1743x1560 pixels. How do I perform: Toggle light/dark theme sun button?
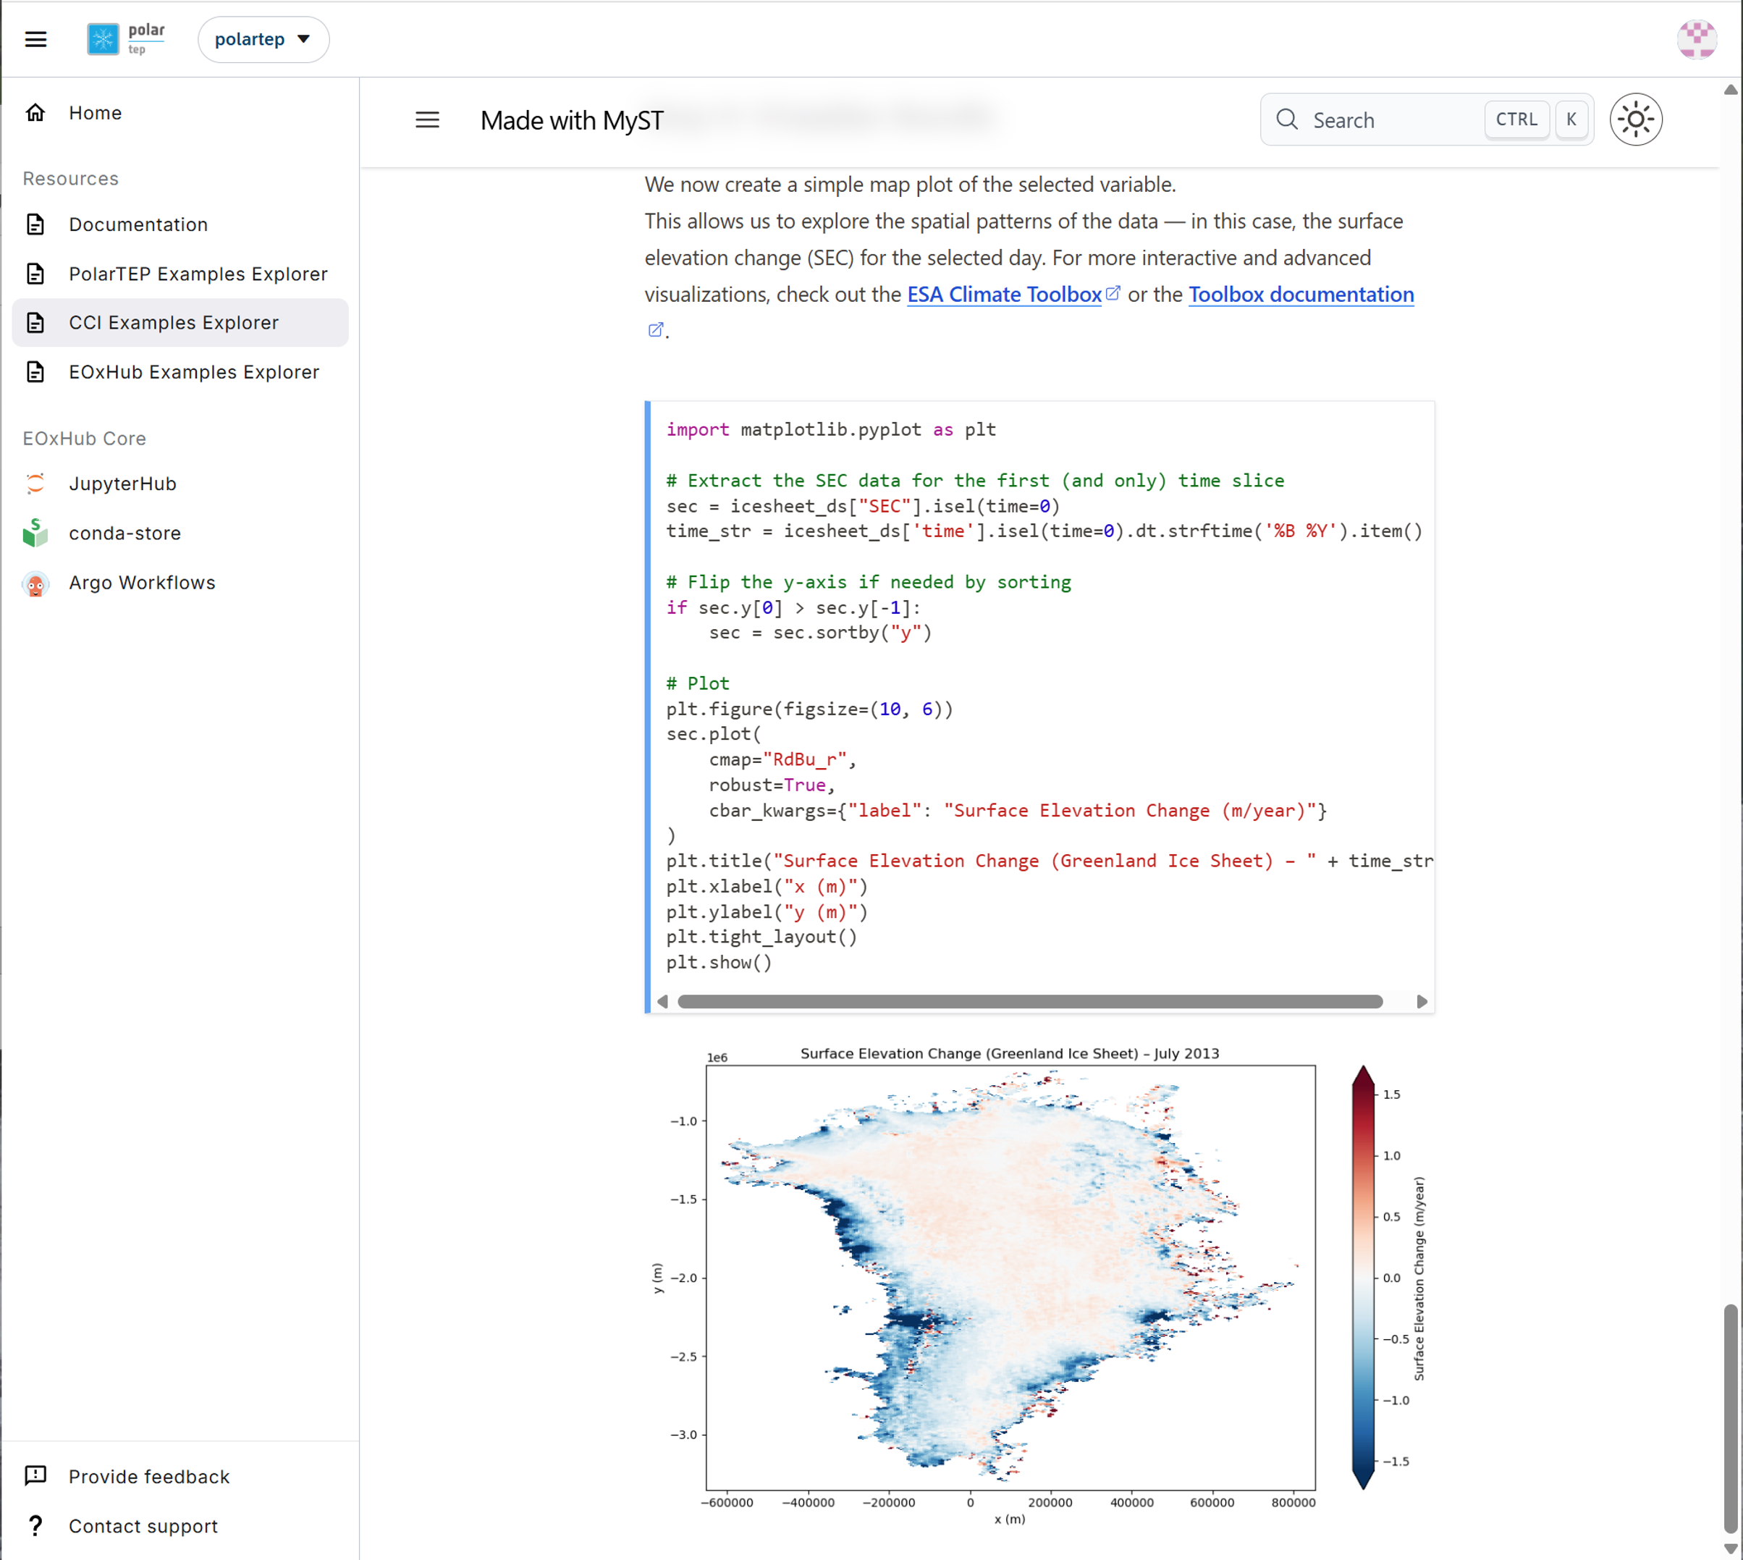[1636, 120]
